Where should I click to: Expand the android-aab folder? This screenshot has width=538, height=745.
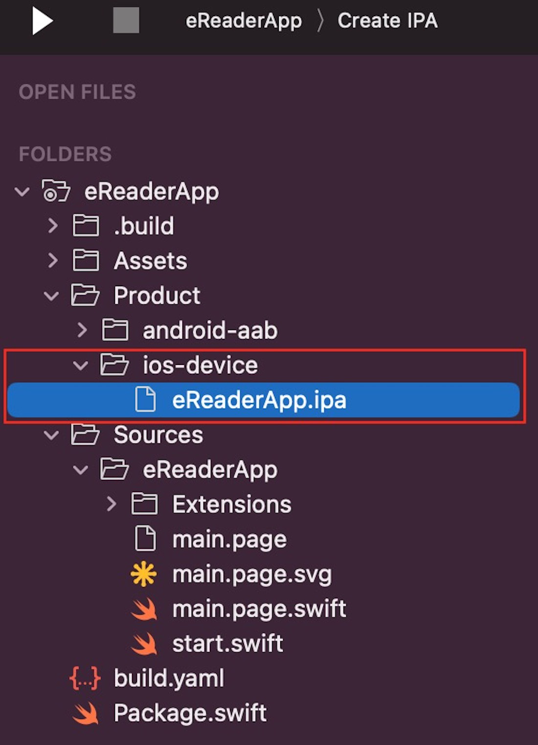tap(82, 330)
